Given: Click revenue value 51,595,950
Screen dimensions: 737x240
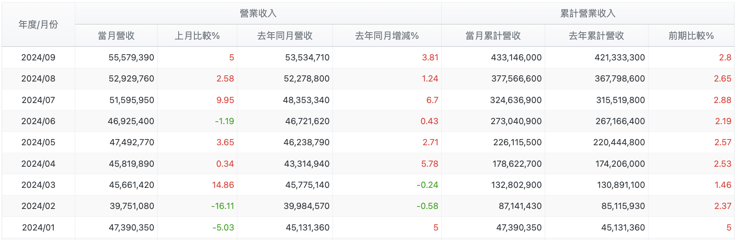Looking at the screenshot, I should (132, 100).
